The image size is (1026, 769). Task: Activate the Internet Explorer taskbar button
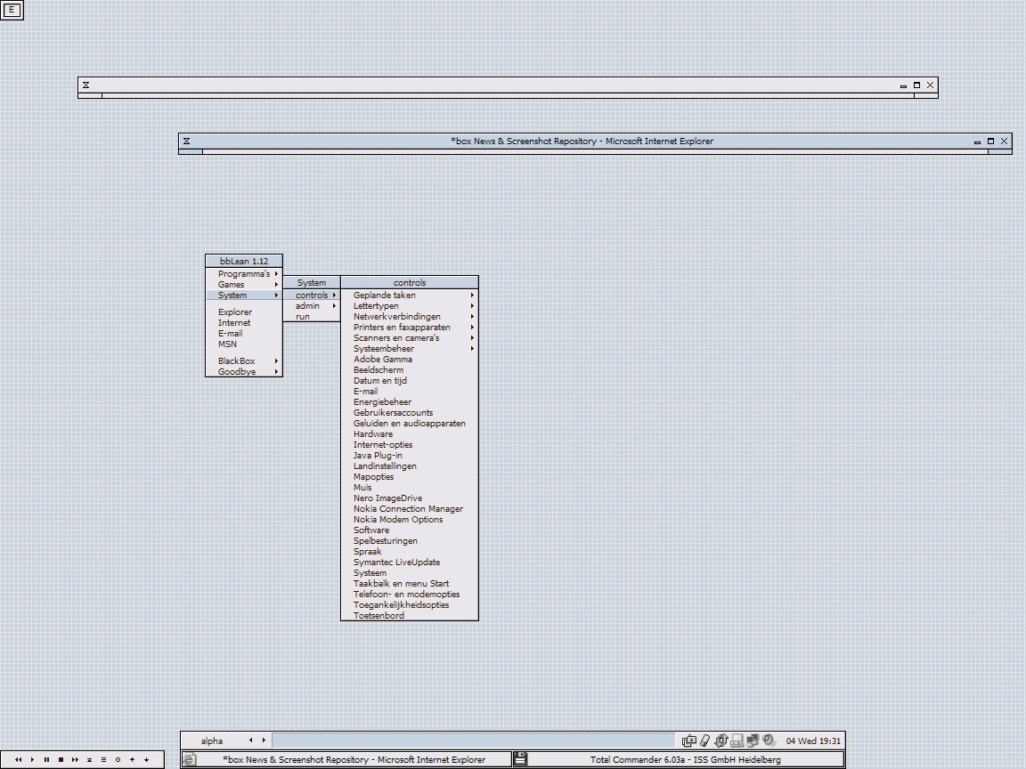[346, 759]
